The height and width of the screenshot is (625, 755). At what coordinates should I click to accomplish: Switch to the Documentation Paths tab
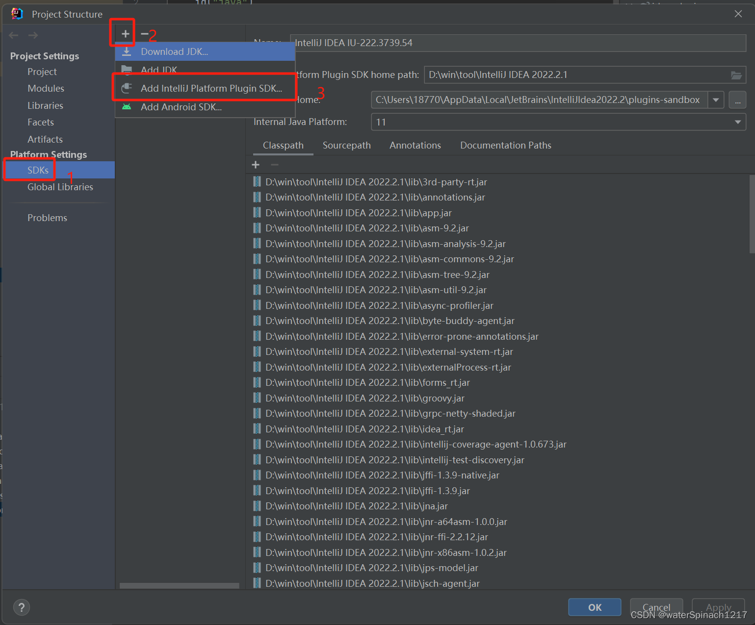pos(506,146)
